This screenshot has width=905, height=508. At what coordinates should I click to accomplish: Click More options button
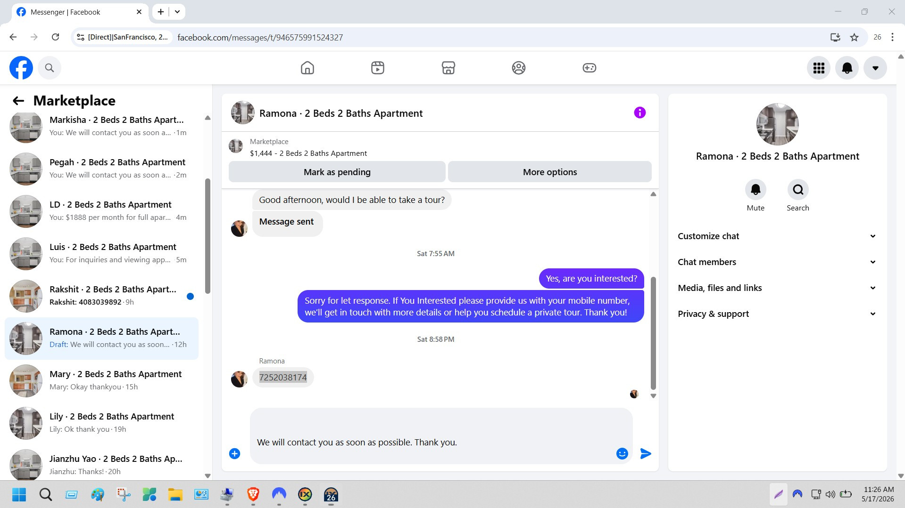[x=550, y=172]
